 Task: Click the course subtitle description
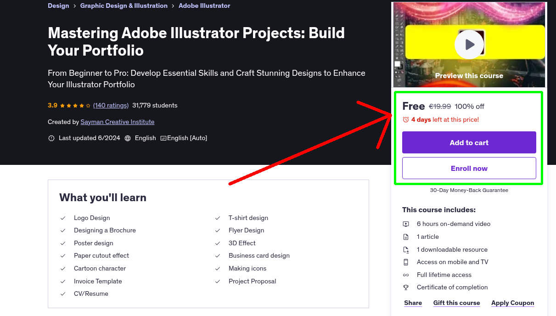coord(207,79)
